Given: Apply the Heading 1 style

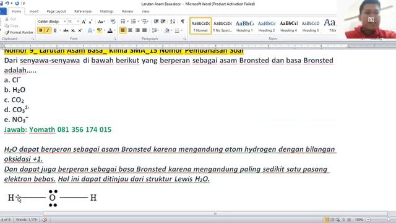Looking at the screenshot, I should point(244,26).
